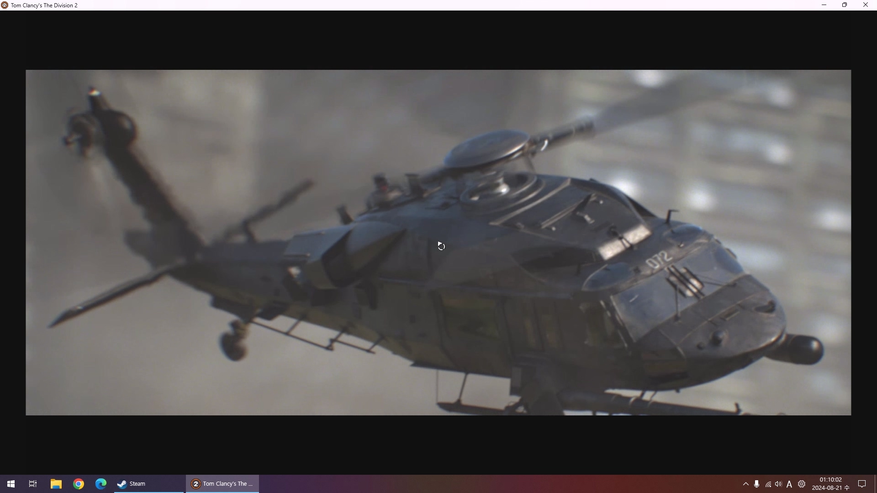Open the clock and date calendar
This screenshot has height=493, width=877.
(x=830, y=484)
